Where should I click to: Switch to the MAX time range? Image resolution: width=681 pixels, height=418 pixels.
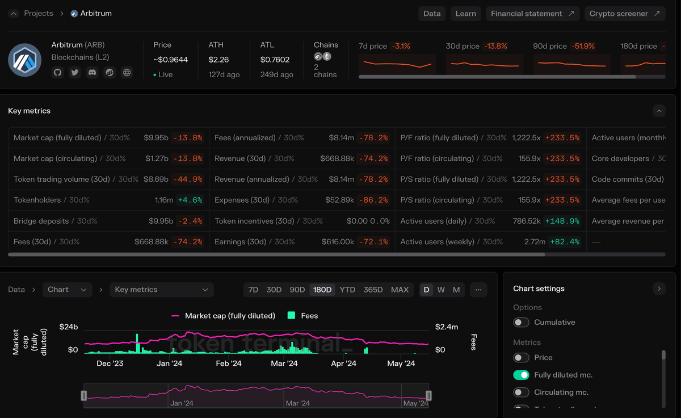(400, 289)
